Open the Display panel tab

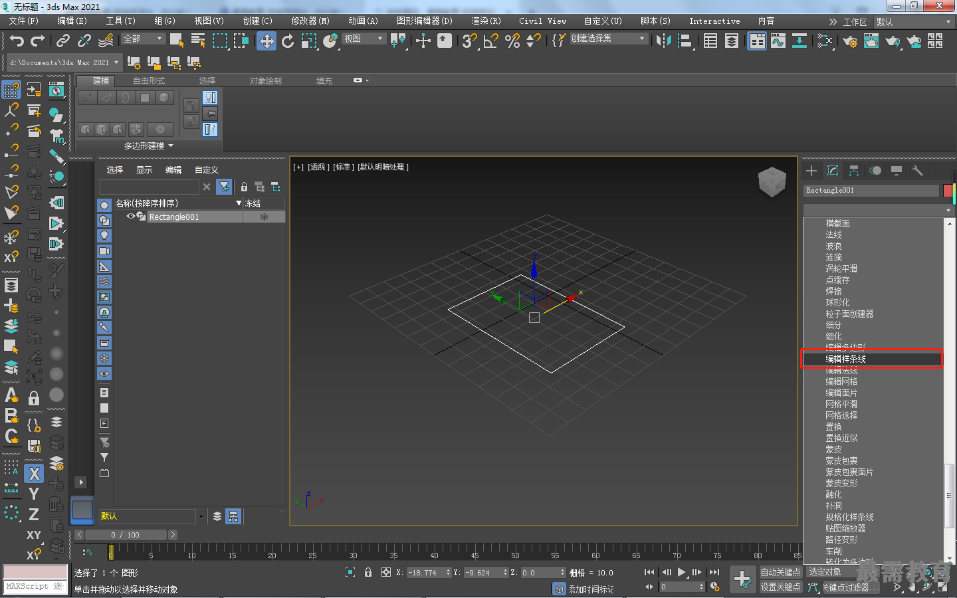[897, 171]
